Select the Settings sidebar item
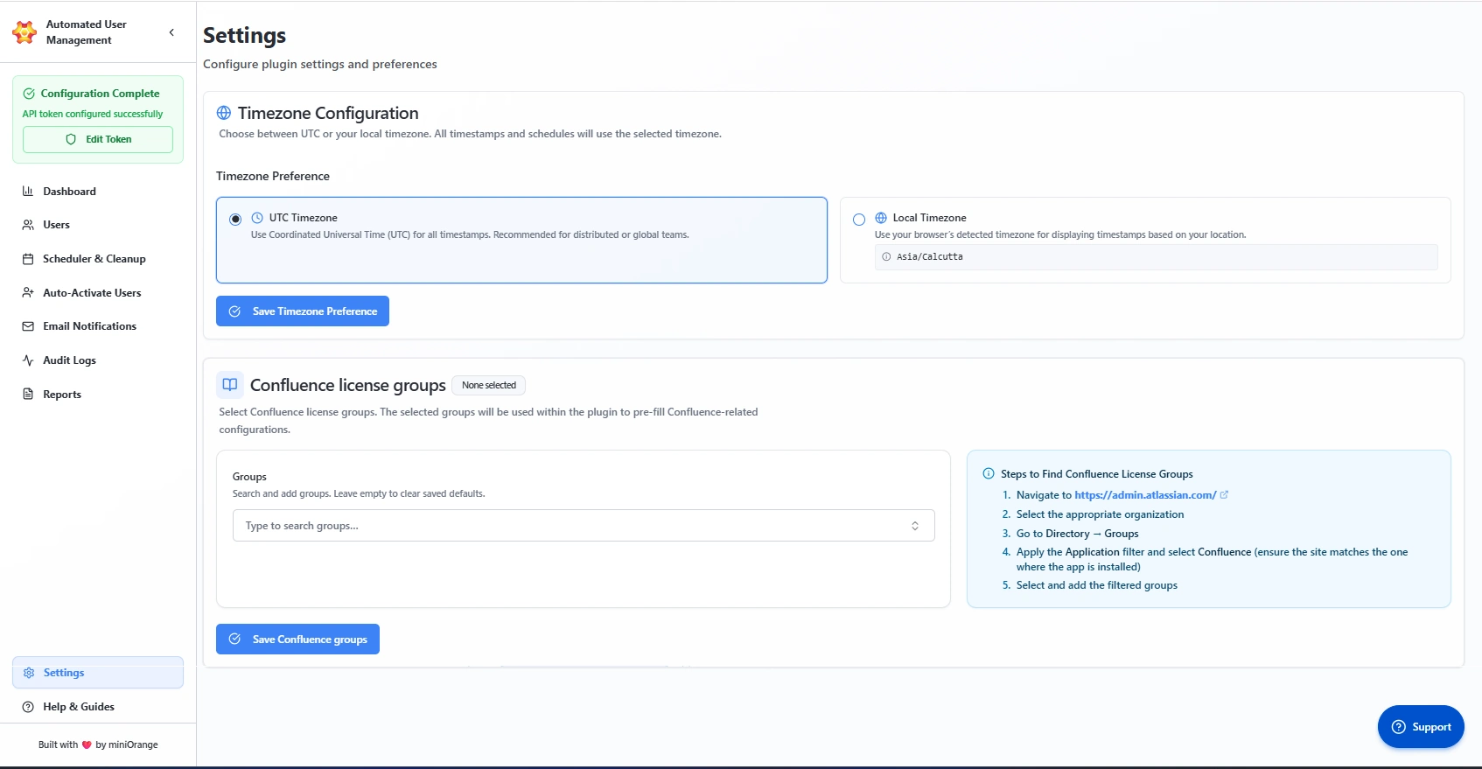The image size is (1482, 769). pyautogui.click(x=98, y=673)
